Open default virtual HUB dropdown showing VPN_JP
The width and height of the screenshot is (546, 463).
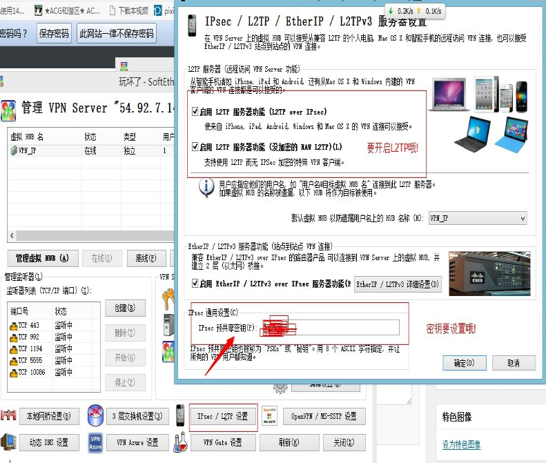pos(478,218)
